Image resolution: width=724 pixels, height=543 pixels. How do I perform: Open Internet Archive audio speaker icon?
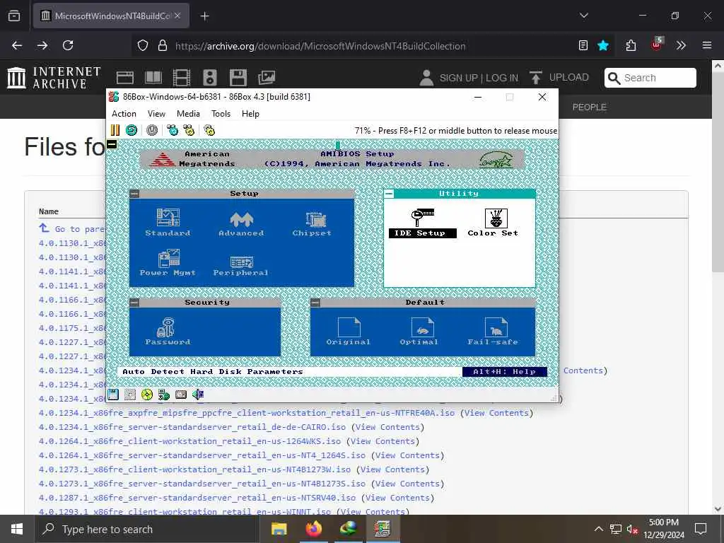[x=209, y=78]
